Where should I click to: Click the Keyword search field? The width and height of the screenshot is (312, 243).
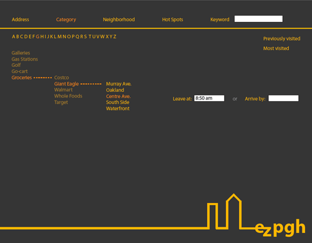coord(258,19)
